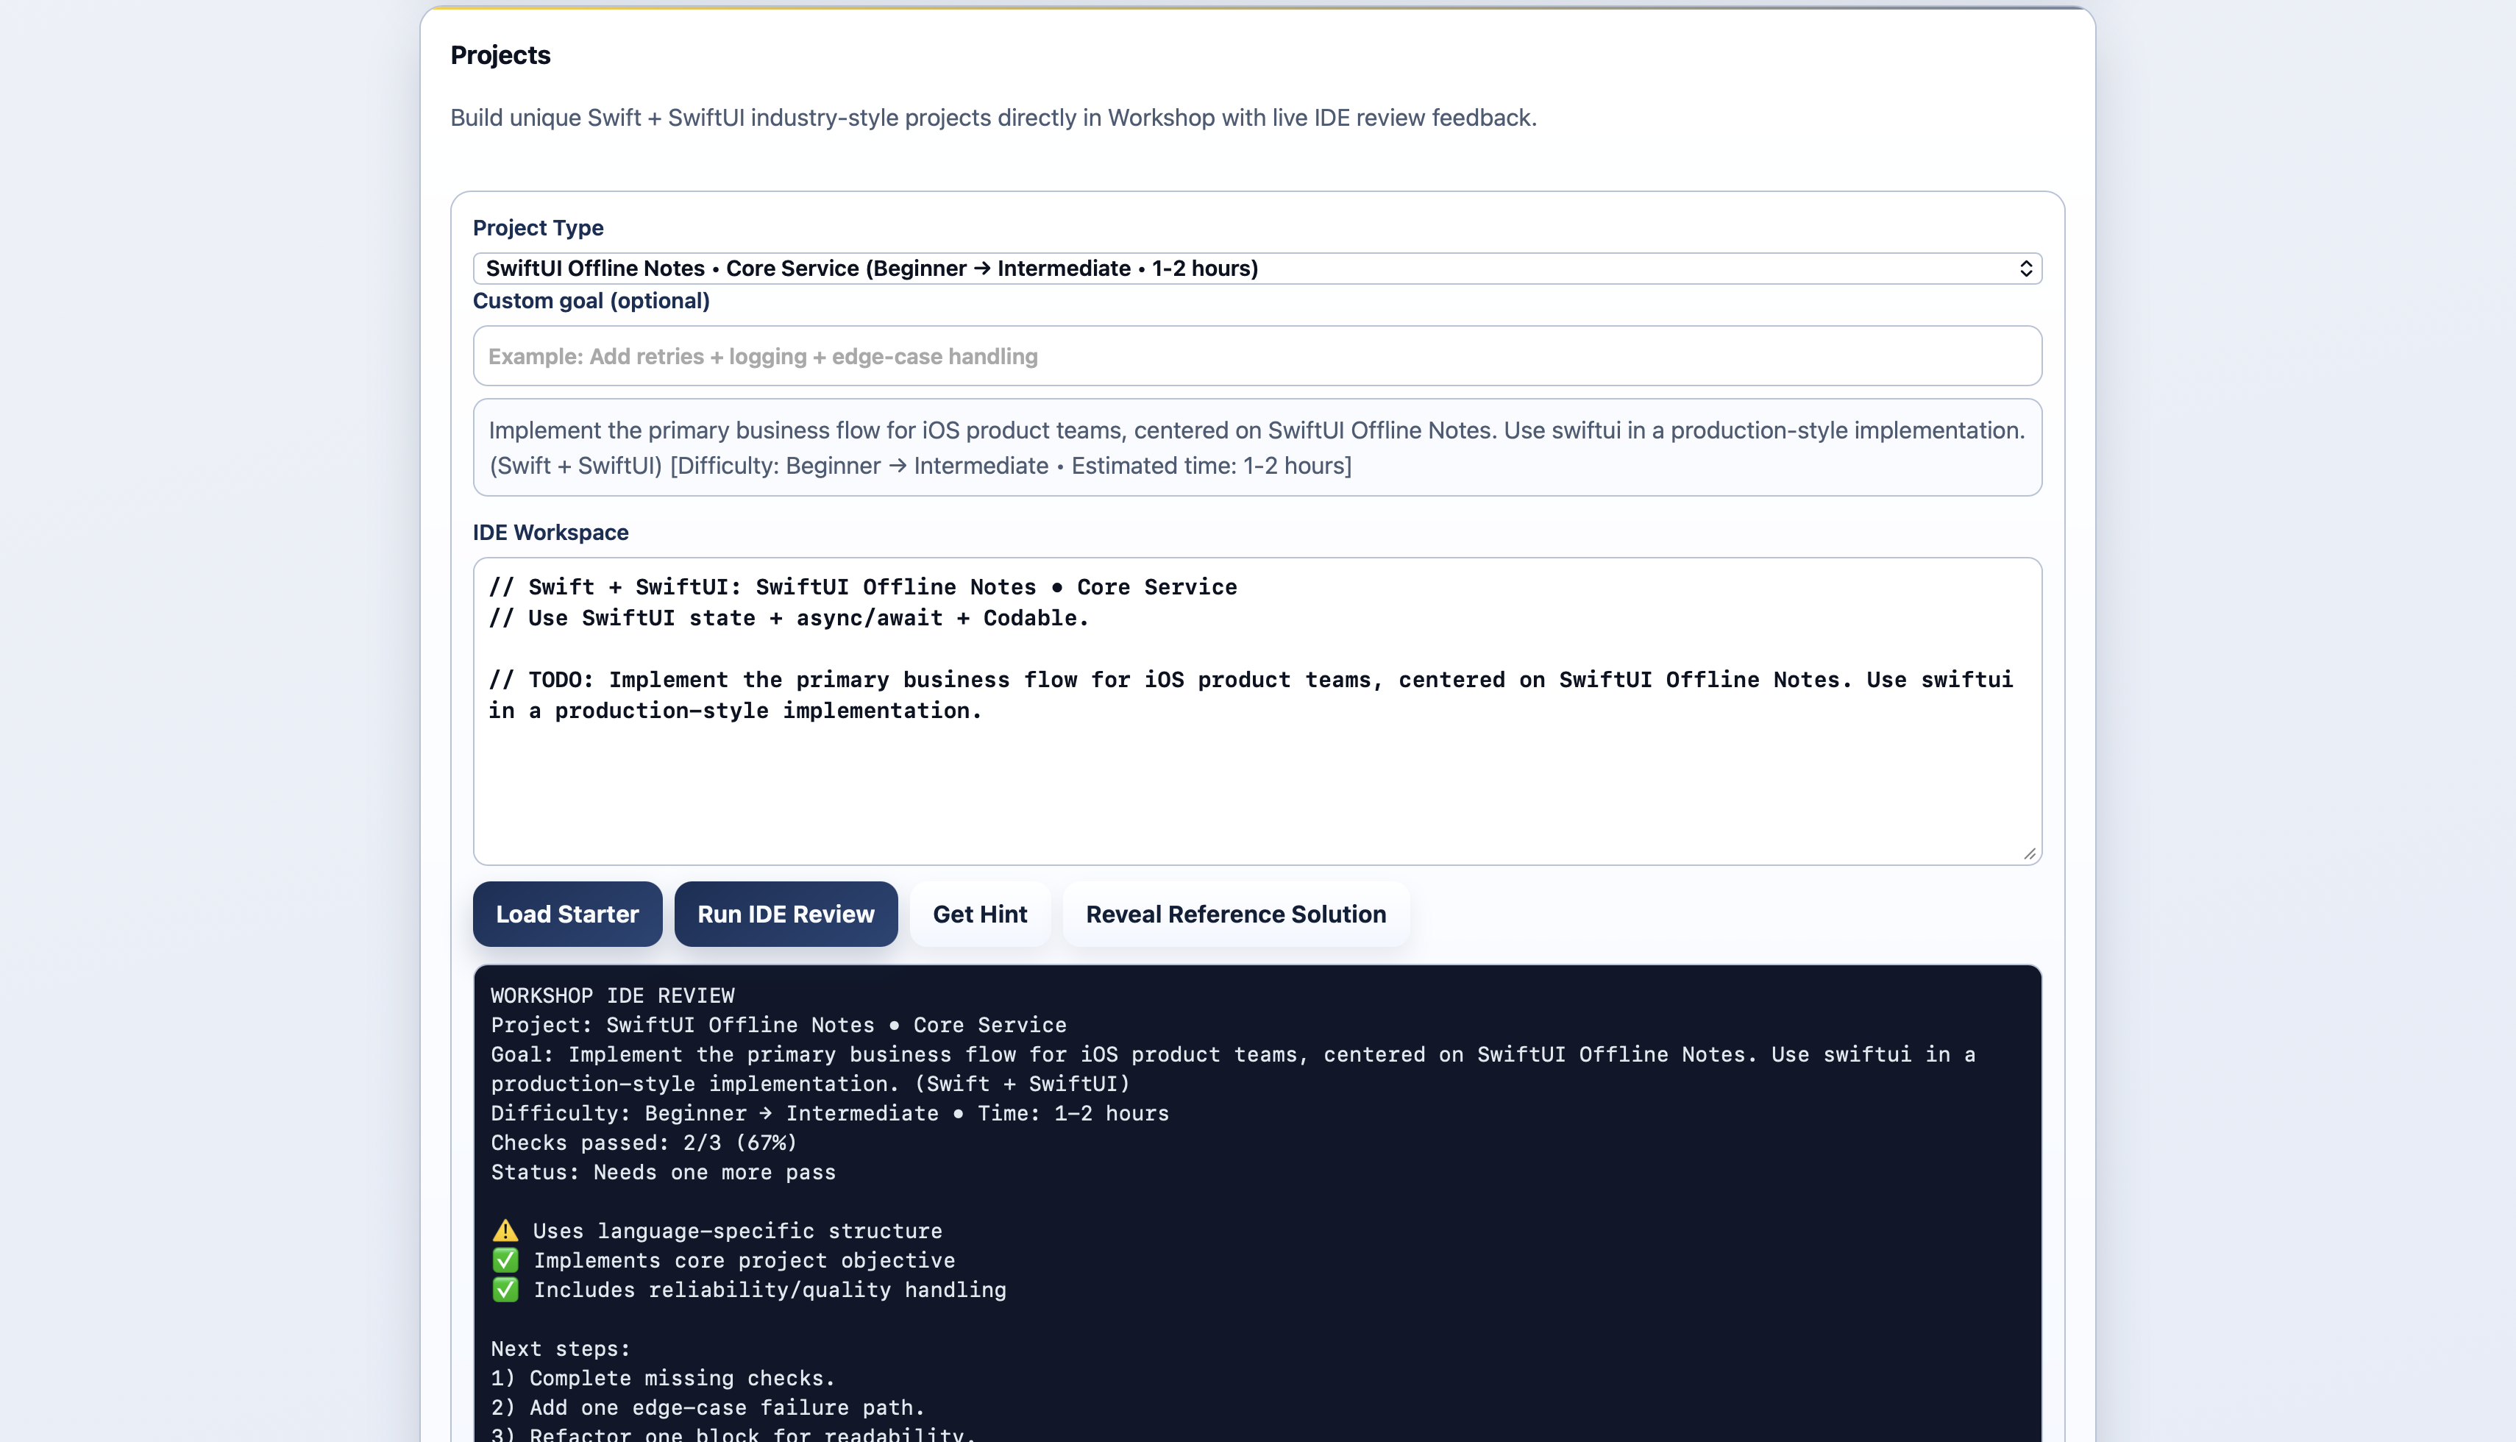
Task: Select a different project from the Project Type selector
Action: click(x=1256, y=267)
